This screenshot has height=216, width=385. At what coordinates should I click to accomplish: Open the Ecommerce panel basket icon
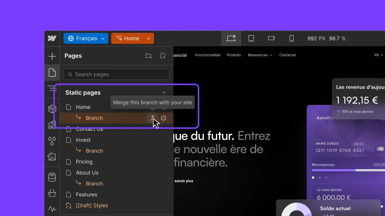tap(52, 193)
